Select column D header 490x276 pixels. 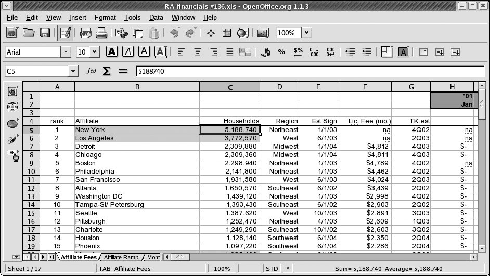pos(279,87)
